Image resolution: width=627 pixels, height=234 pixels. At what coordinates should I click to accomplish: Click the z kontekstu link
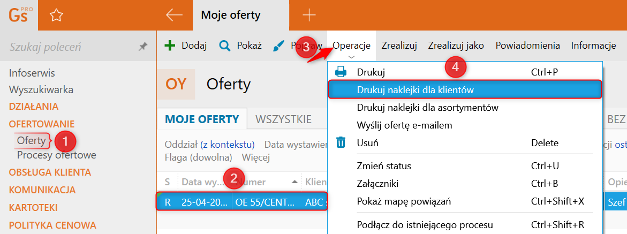coord(227,145)
